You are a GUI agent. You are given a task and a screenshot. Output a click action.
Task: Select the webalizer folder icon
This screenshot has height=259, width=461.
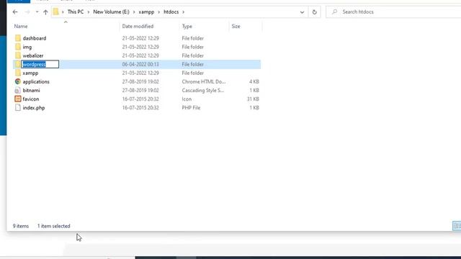pyautogui.click(x=18, y=55)
